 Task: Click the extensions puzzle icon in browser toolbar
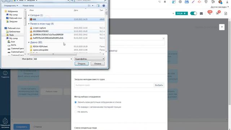213,2
